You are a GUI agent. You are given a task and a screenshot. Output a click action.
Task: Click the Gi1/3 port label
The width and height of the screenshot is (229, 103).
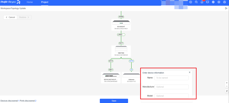111,61
